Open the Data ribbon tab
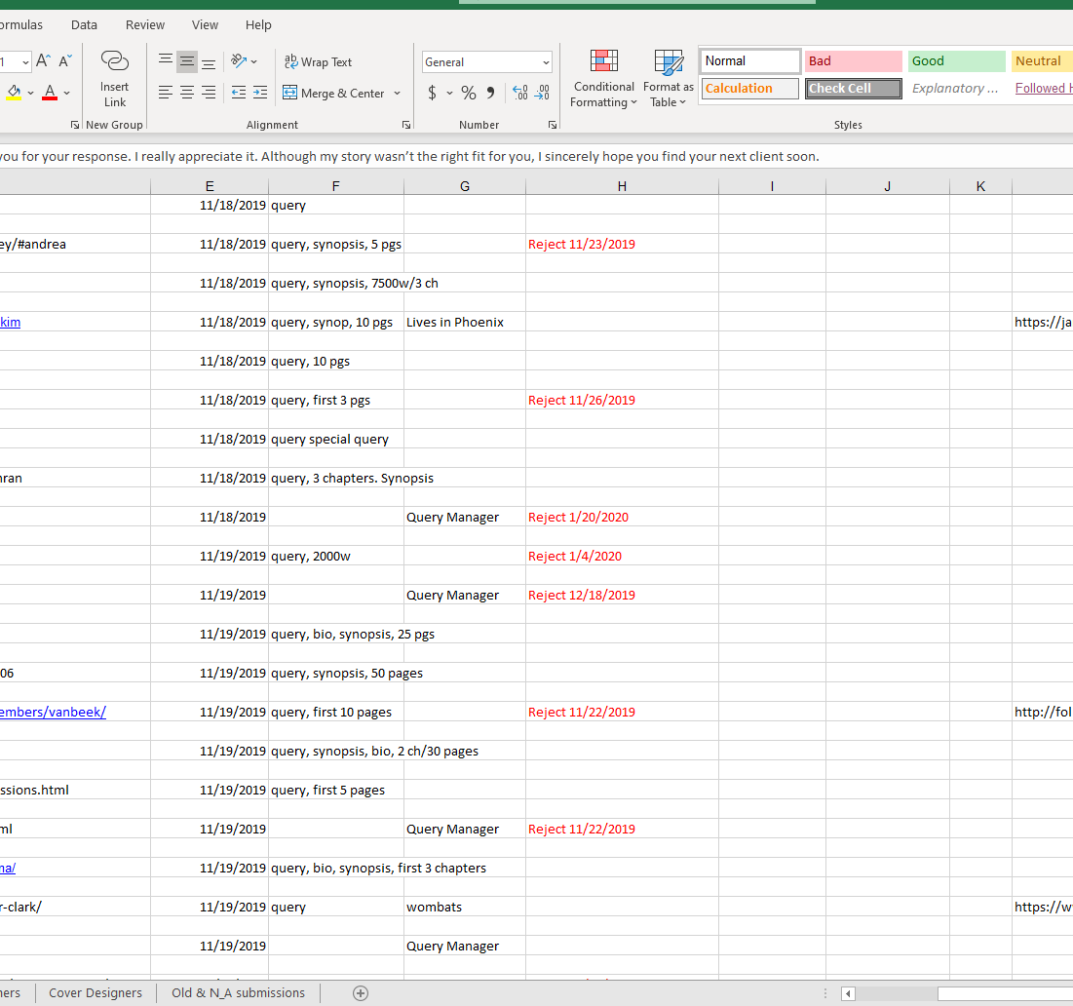1073x1006 pixels. 84,24
